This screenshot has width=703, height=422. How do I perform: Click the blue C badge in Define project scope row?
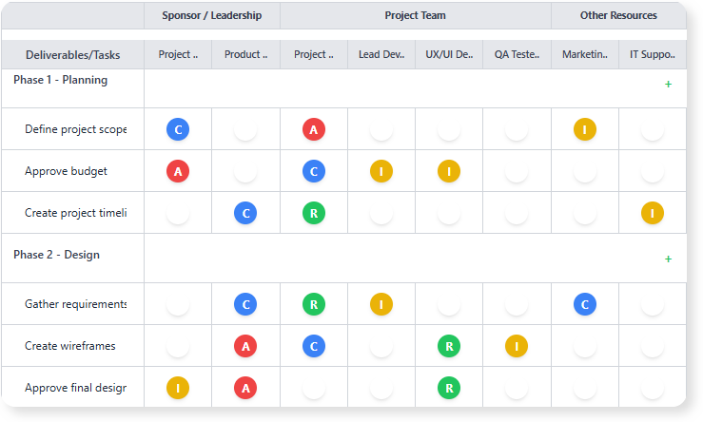coord(178,129)
